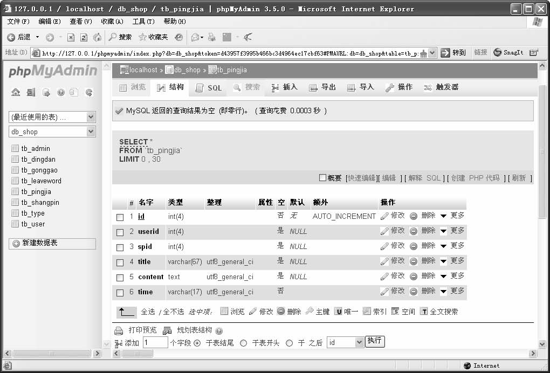The width and height of the screenshot is (550, 373).
Task: Click the table icon next to tb_admin
Action: click(x=15, y=148)
